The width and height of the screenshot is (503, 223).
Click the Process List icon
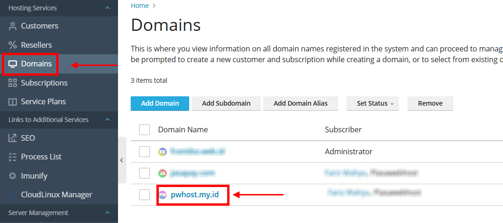click(x=13, y=157)
